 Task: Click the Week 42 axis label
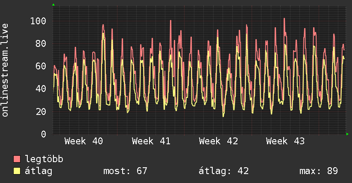[x=218, y=141]
